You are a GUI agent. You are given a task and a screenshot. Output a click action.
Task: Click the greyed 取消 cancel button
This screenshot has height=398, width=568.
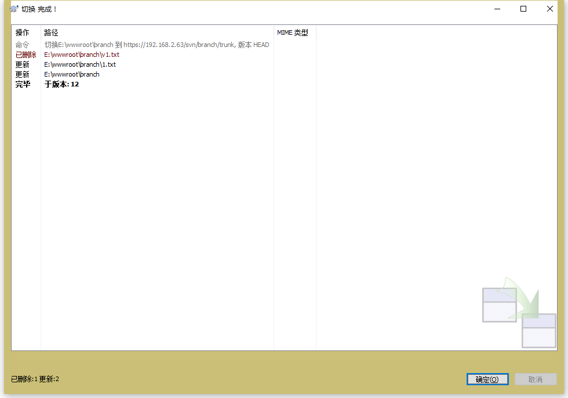pyautogui.click(x=536, y=379)
